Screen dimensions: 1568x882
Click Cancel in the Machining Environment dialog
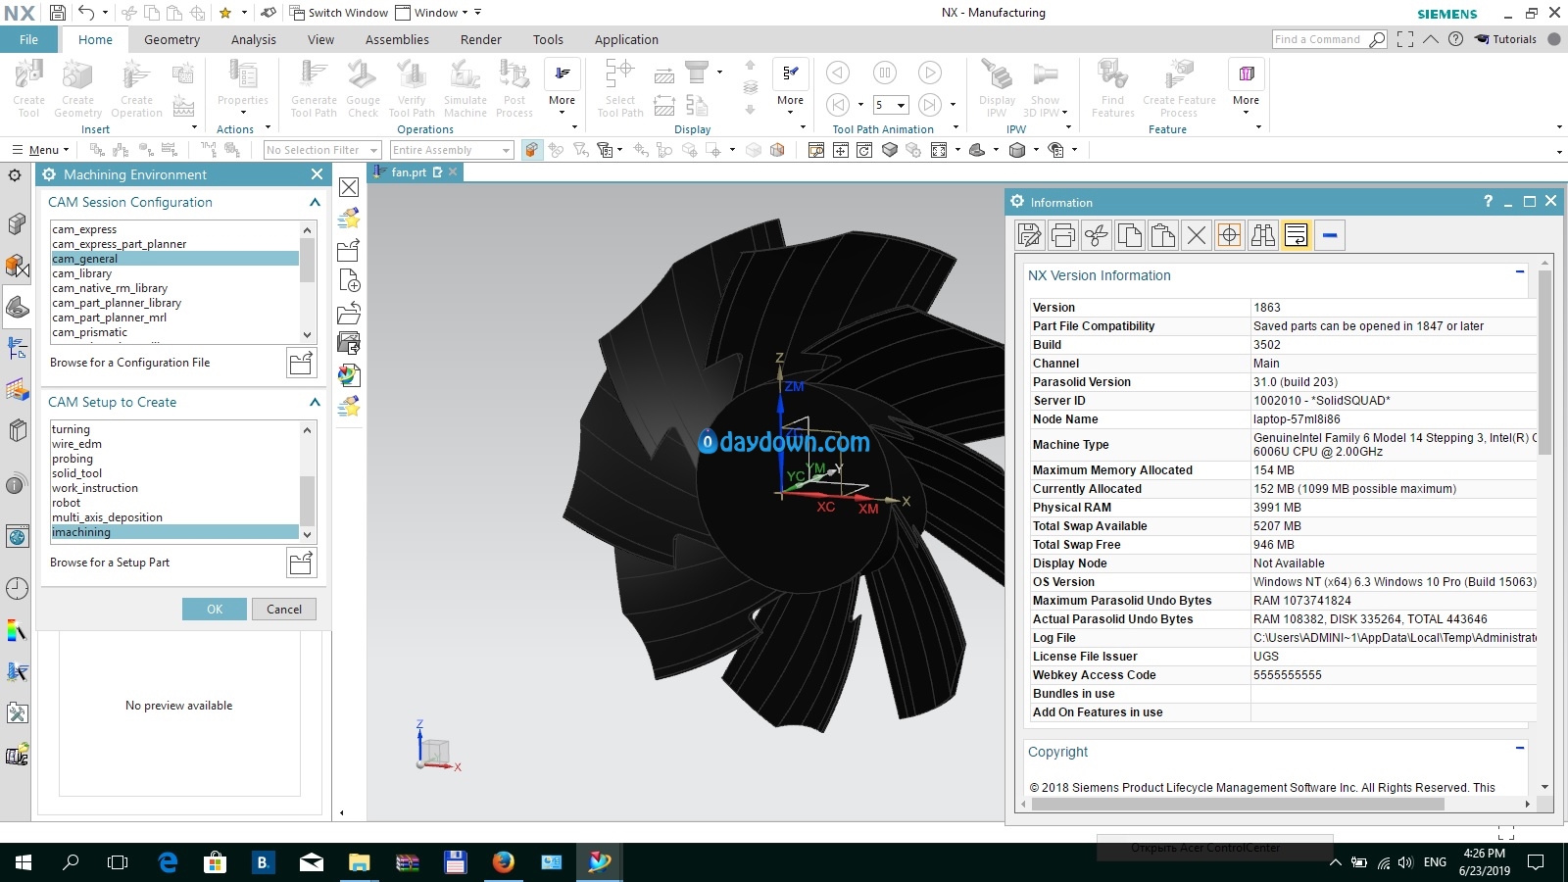coord(284,609)
